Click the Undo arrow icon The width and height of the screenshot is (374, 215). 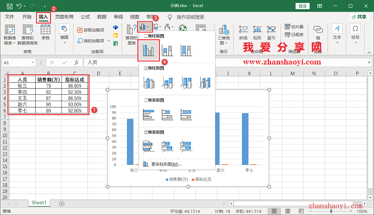pos(19,6)
